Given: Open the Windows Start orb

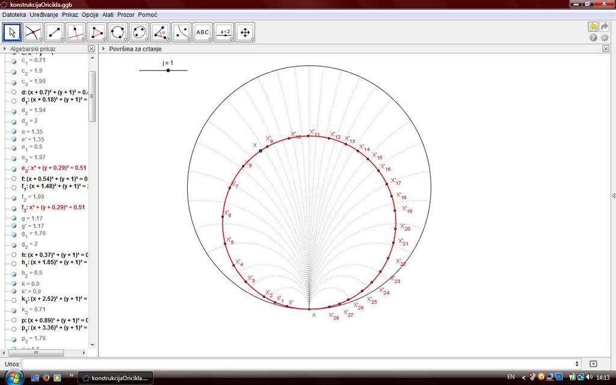Looking at the screenshot, I should tap(14, 378).
